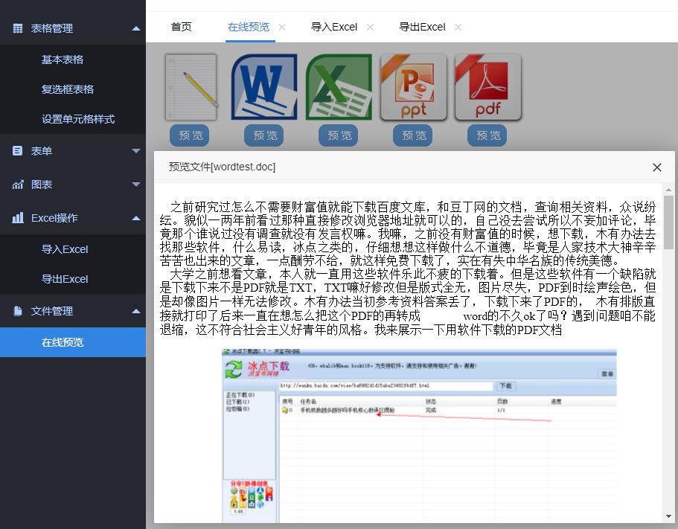Switch to the 导出Excel tab
The width and height of the screenshot is (678, 529).
[421, 27]
